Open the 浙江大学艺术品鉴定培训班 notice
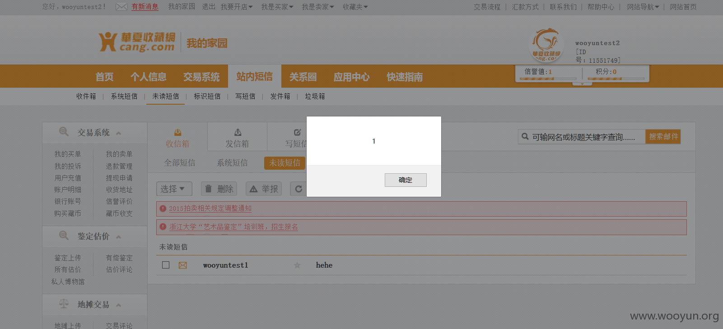The height and width of the screenshot is (329, 723). coord(233,227)
